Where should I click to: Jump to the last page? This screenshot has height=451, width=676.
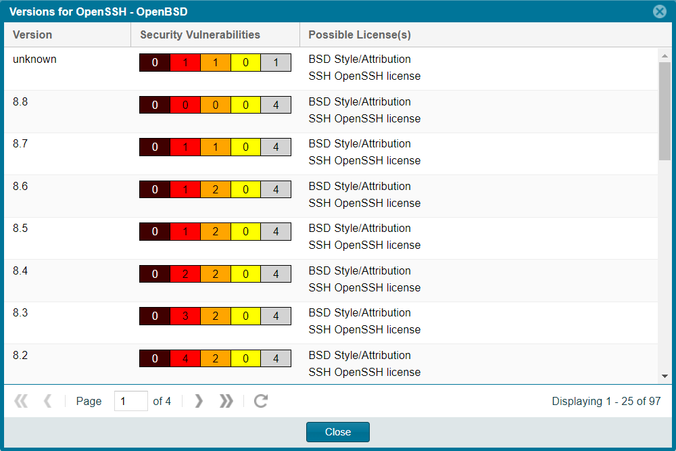click(226, 401)
